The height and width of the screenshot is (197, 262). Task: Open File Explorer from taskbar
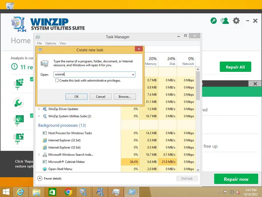[x=36, y=192]
